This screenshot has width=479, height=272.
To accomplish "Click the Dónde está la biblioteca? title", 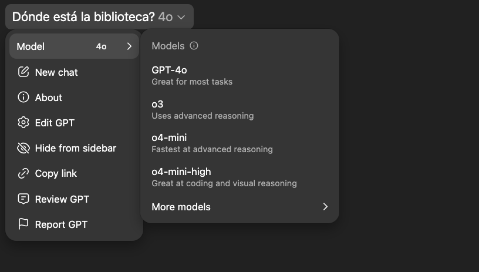I will (83, 17).
